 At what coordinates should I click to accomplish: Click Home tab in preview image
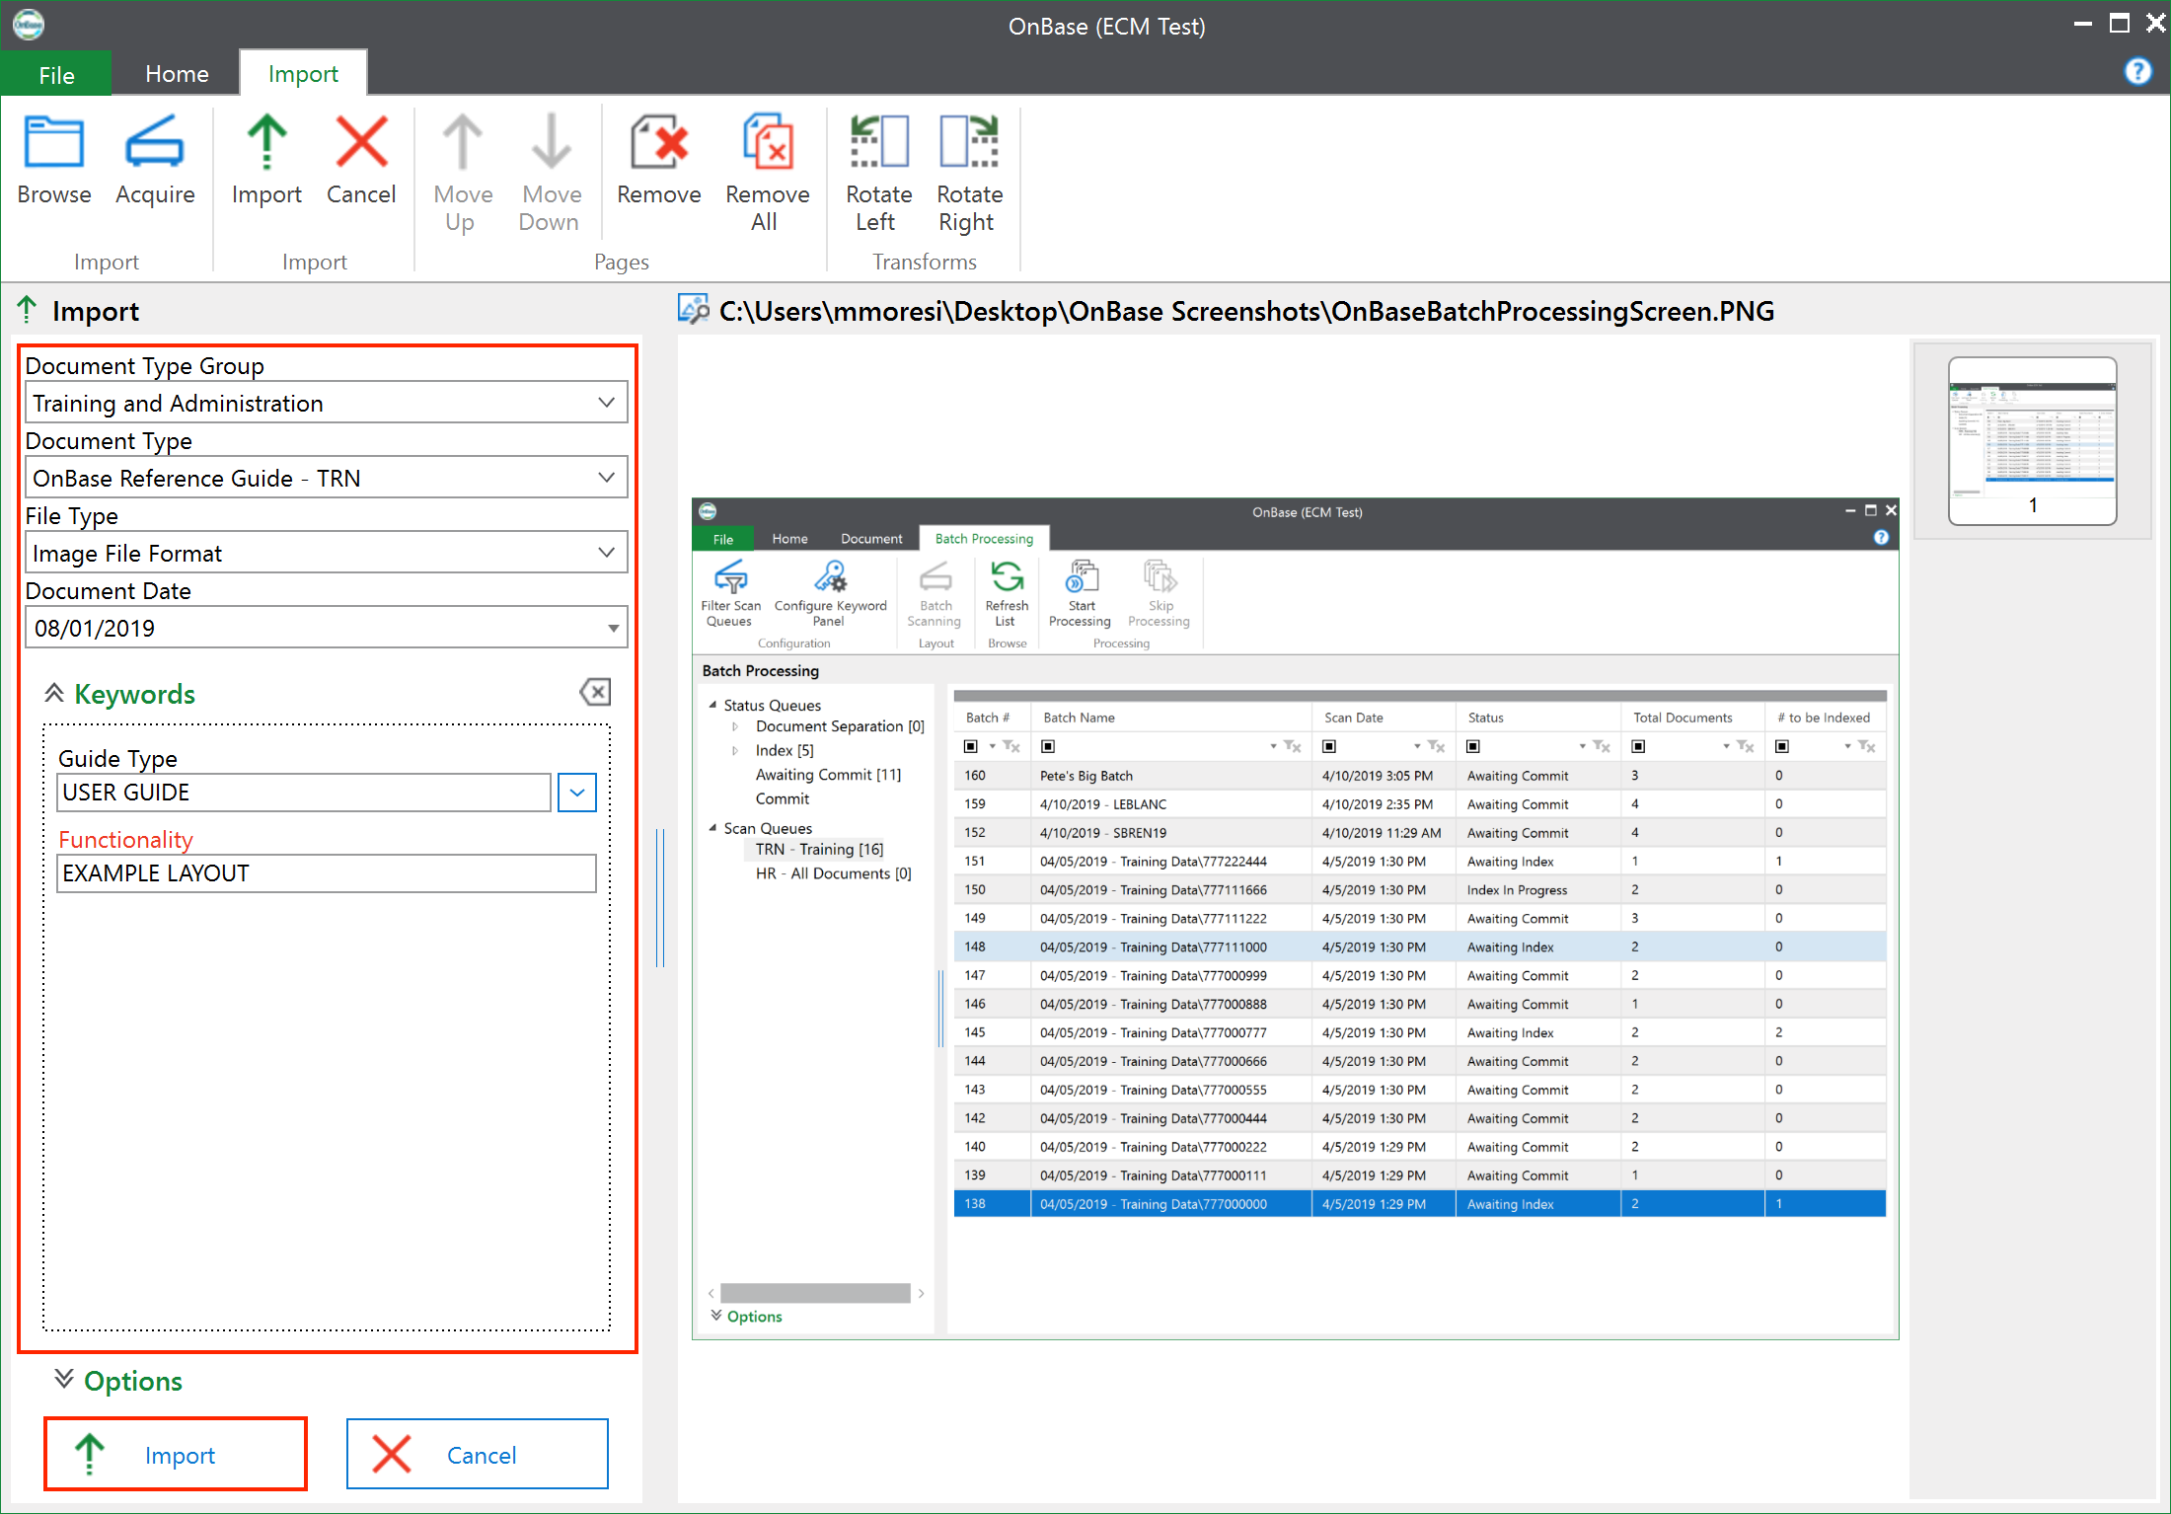(x=789, y=538)
